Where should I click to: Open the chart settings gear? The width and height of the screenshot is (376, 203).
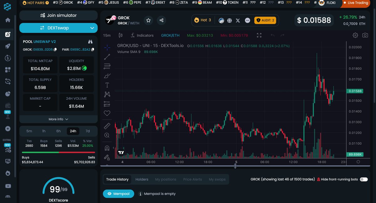(355, 35)
